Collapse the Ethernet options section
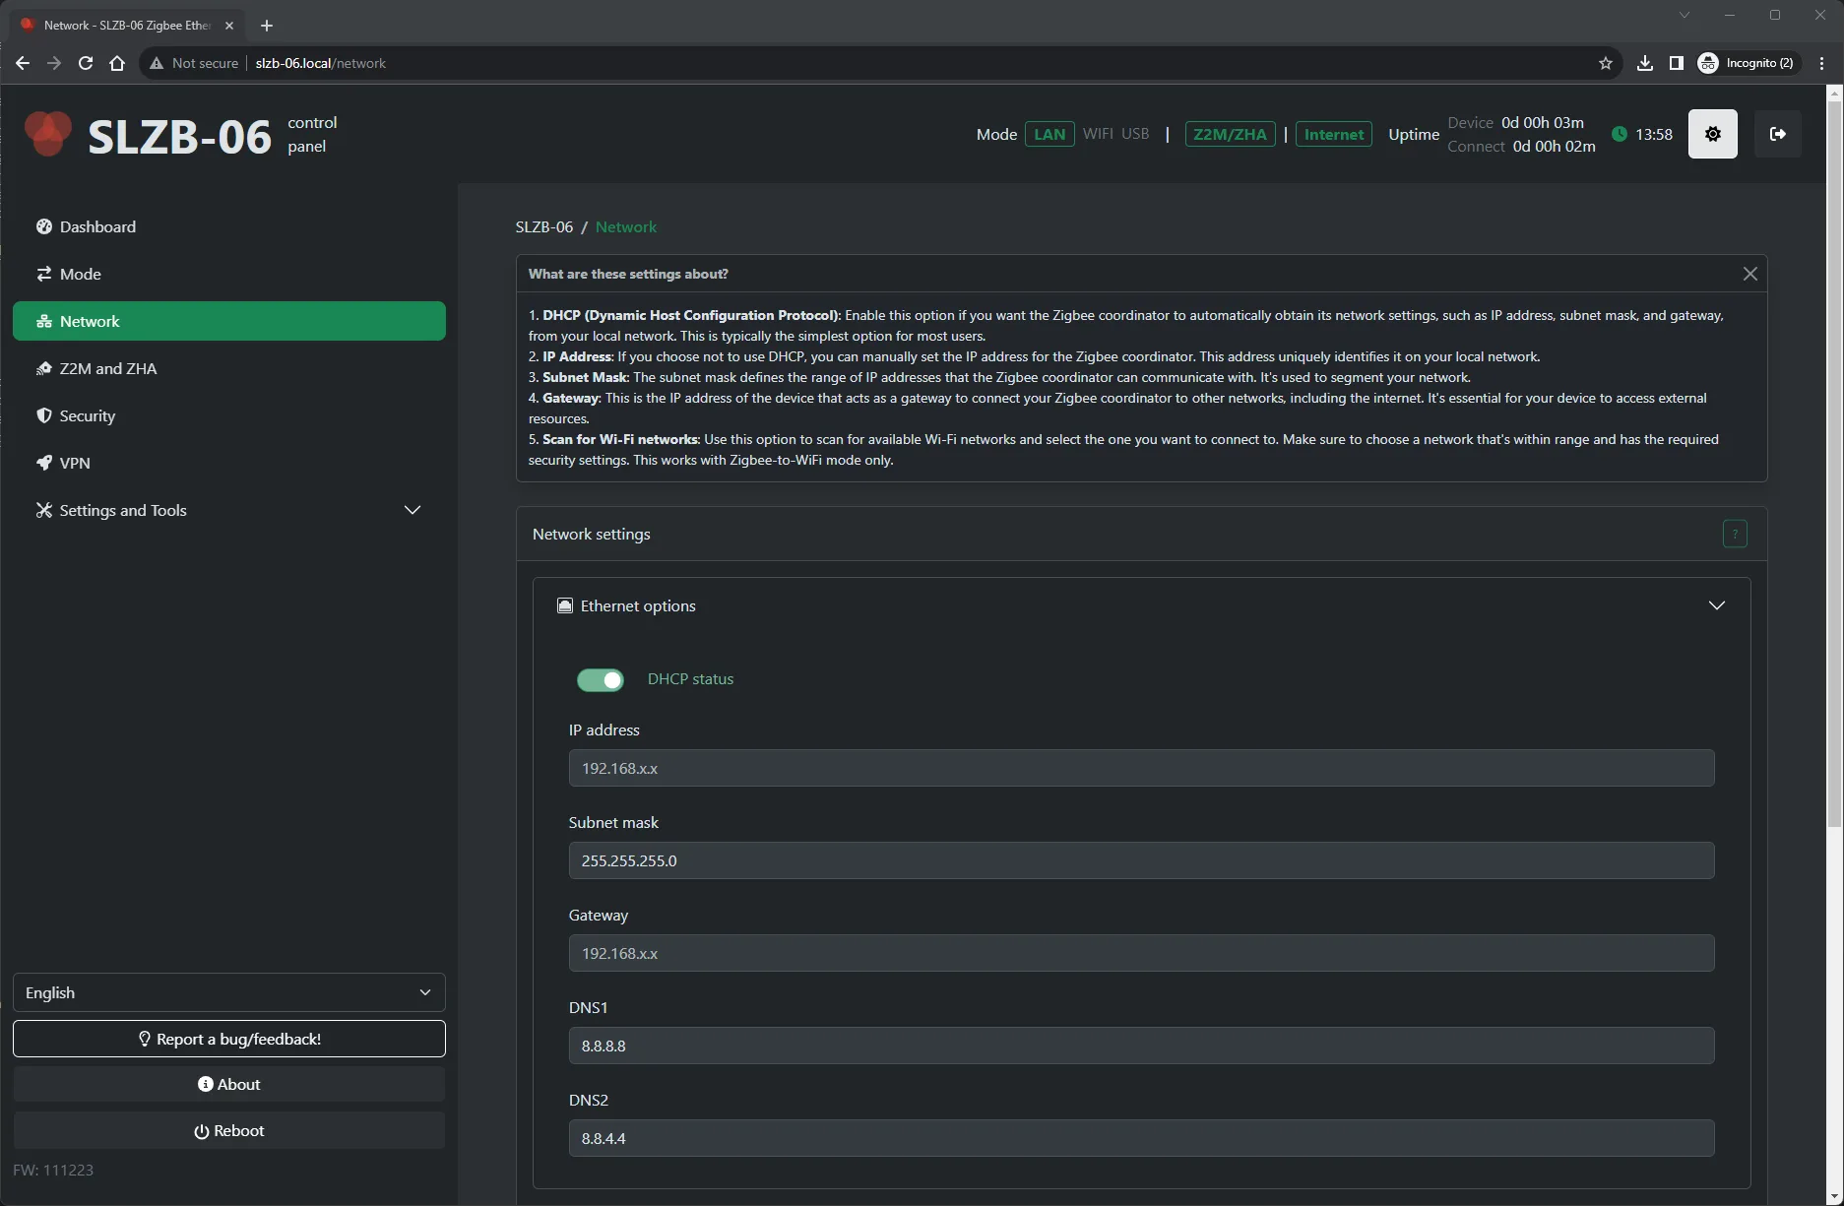This screenshot has height=1206, width=1844. [x=1716, y=605]
